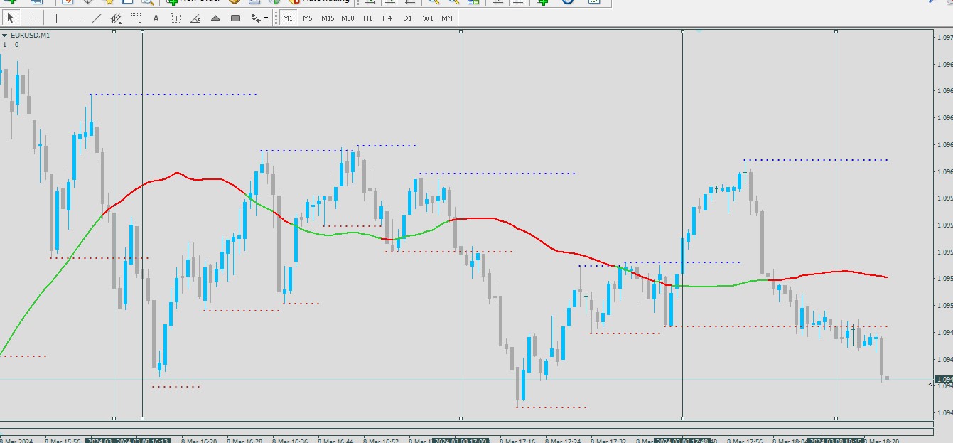This screenshot has width=953, height=443.
Task: Click the 2024.03.08 16:13 date label
Action: tap(143, 440)
